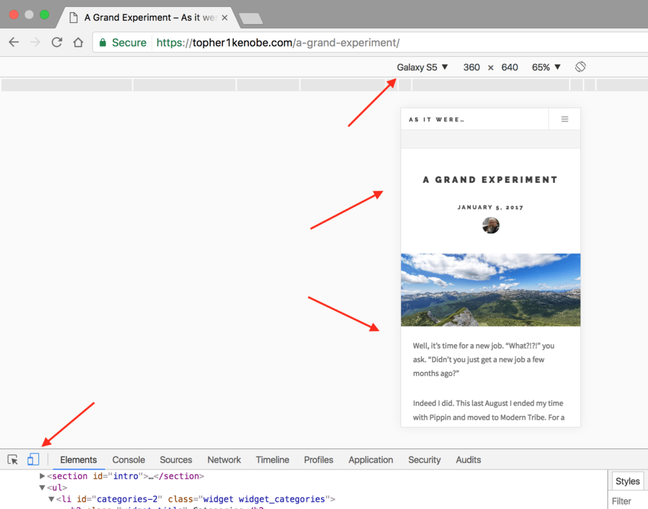Toggle the device toolbar icon
The image size is (648, 509).
[x=33, y=460]
